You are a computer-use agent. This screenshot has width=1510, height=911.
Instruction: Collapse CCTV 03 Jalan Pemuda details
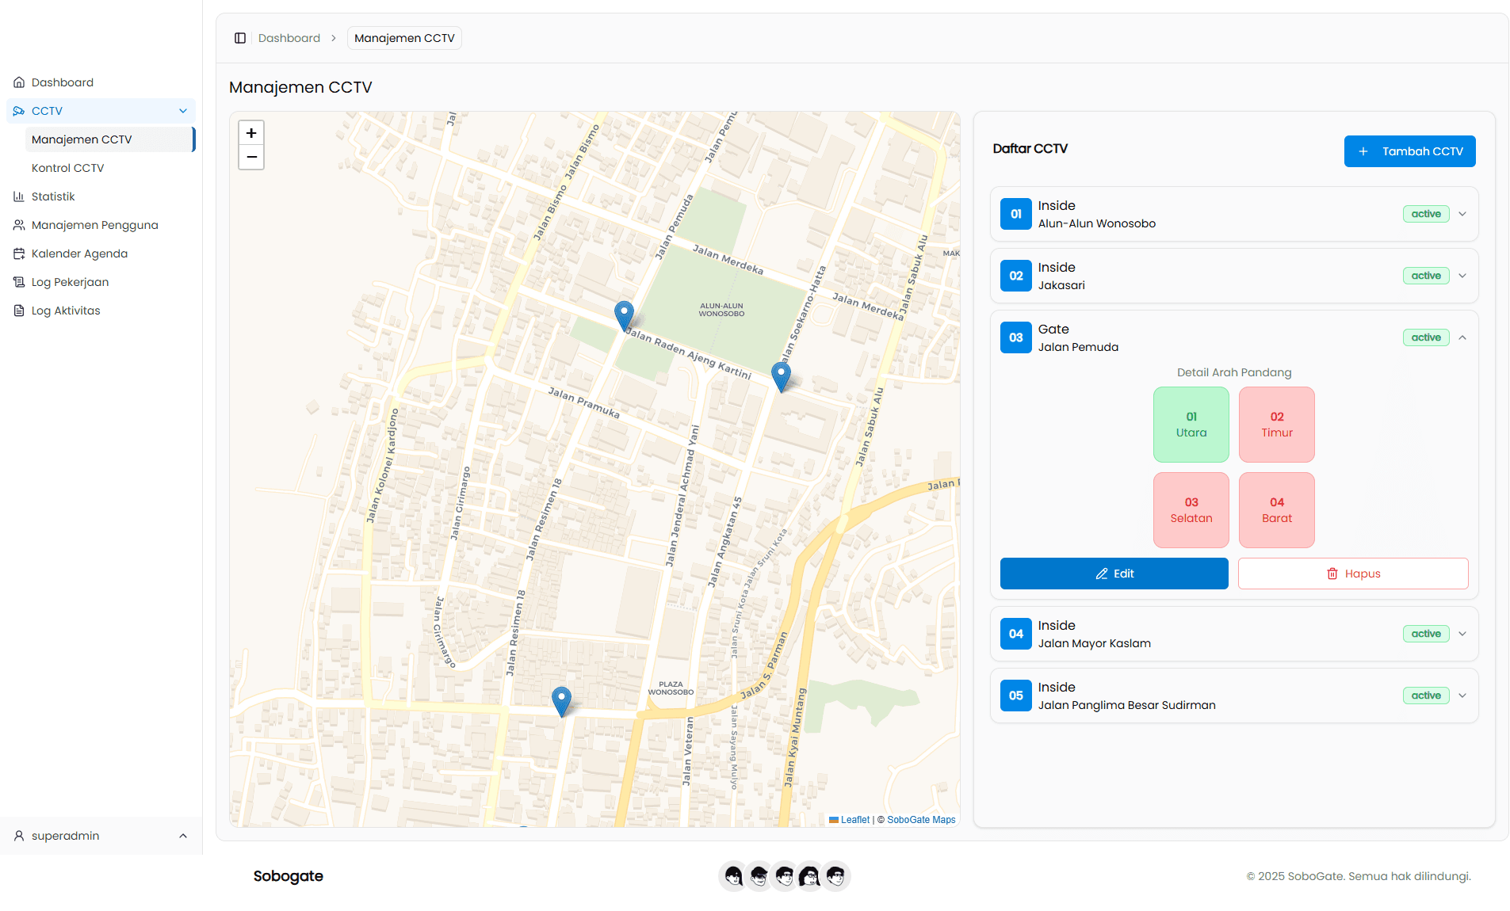pyautogui.click(x=1462, y=337)
